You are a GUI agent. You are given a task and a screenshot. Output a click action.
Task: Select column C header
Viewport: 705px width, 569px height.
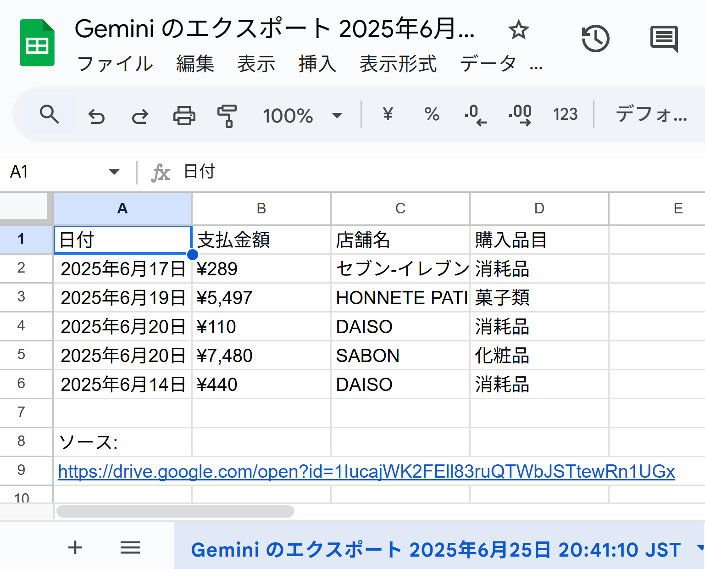400,208
